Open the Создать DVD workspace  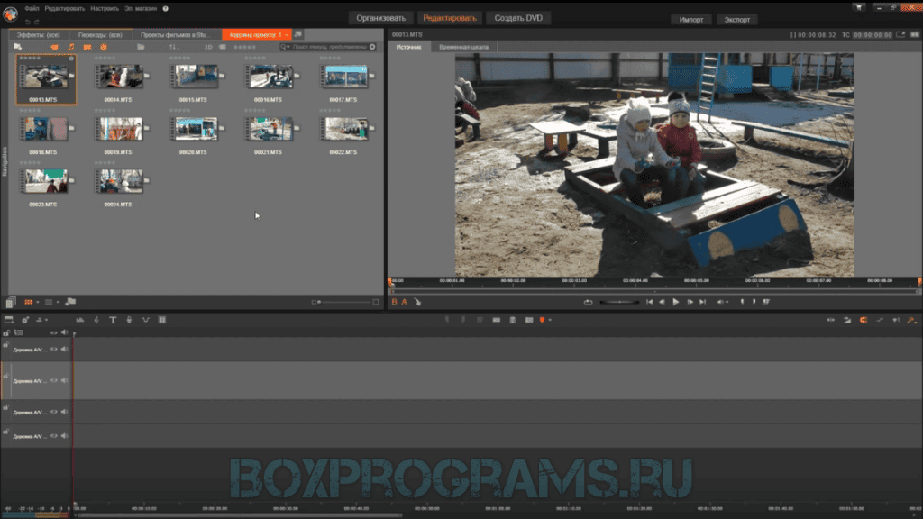[518, 18]
